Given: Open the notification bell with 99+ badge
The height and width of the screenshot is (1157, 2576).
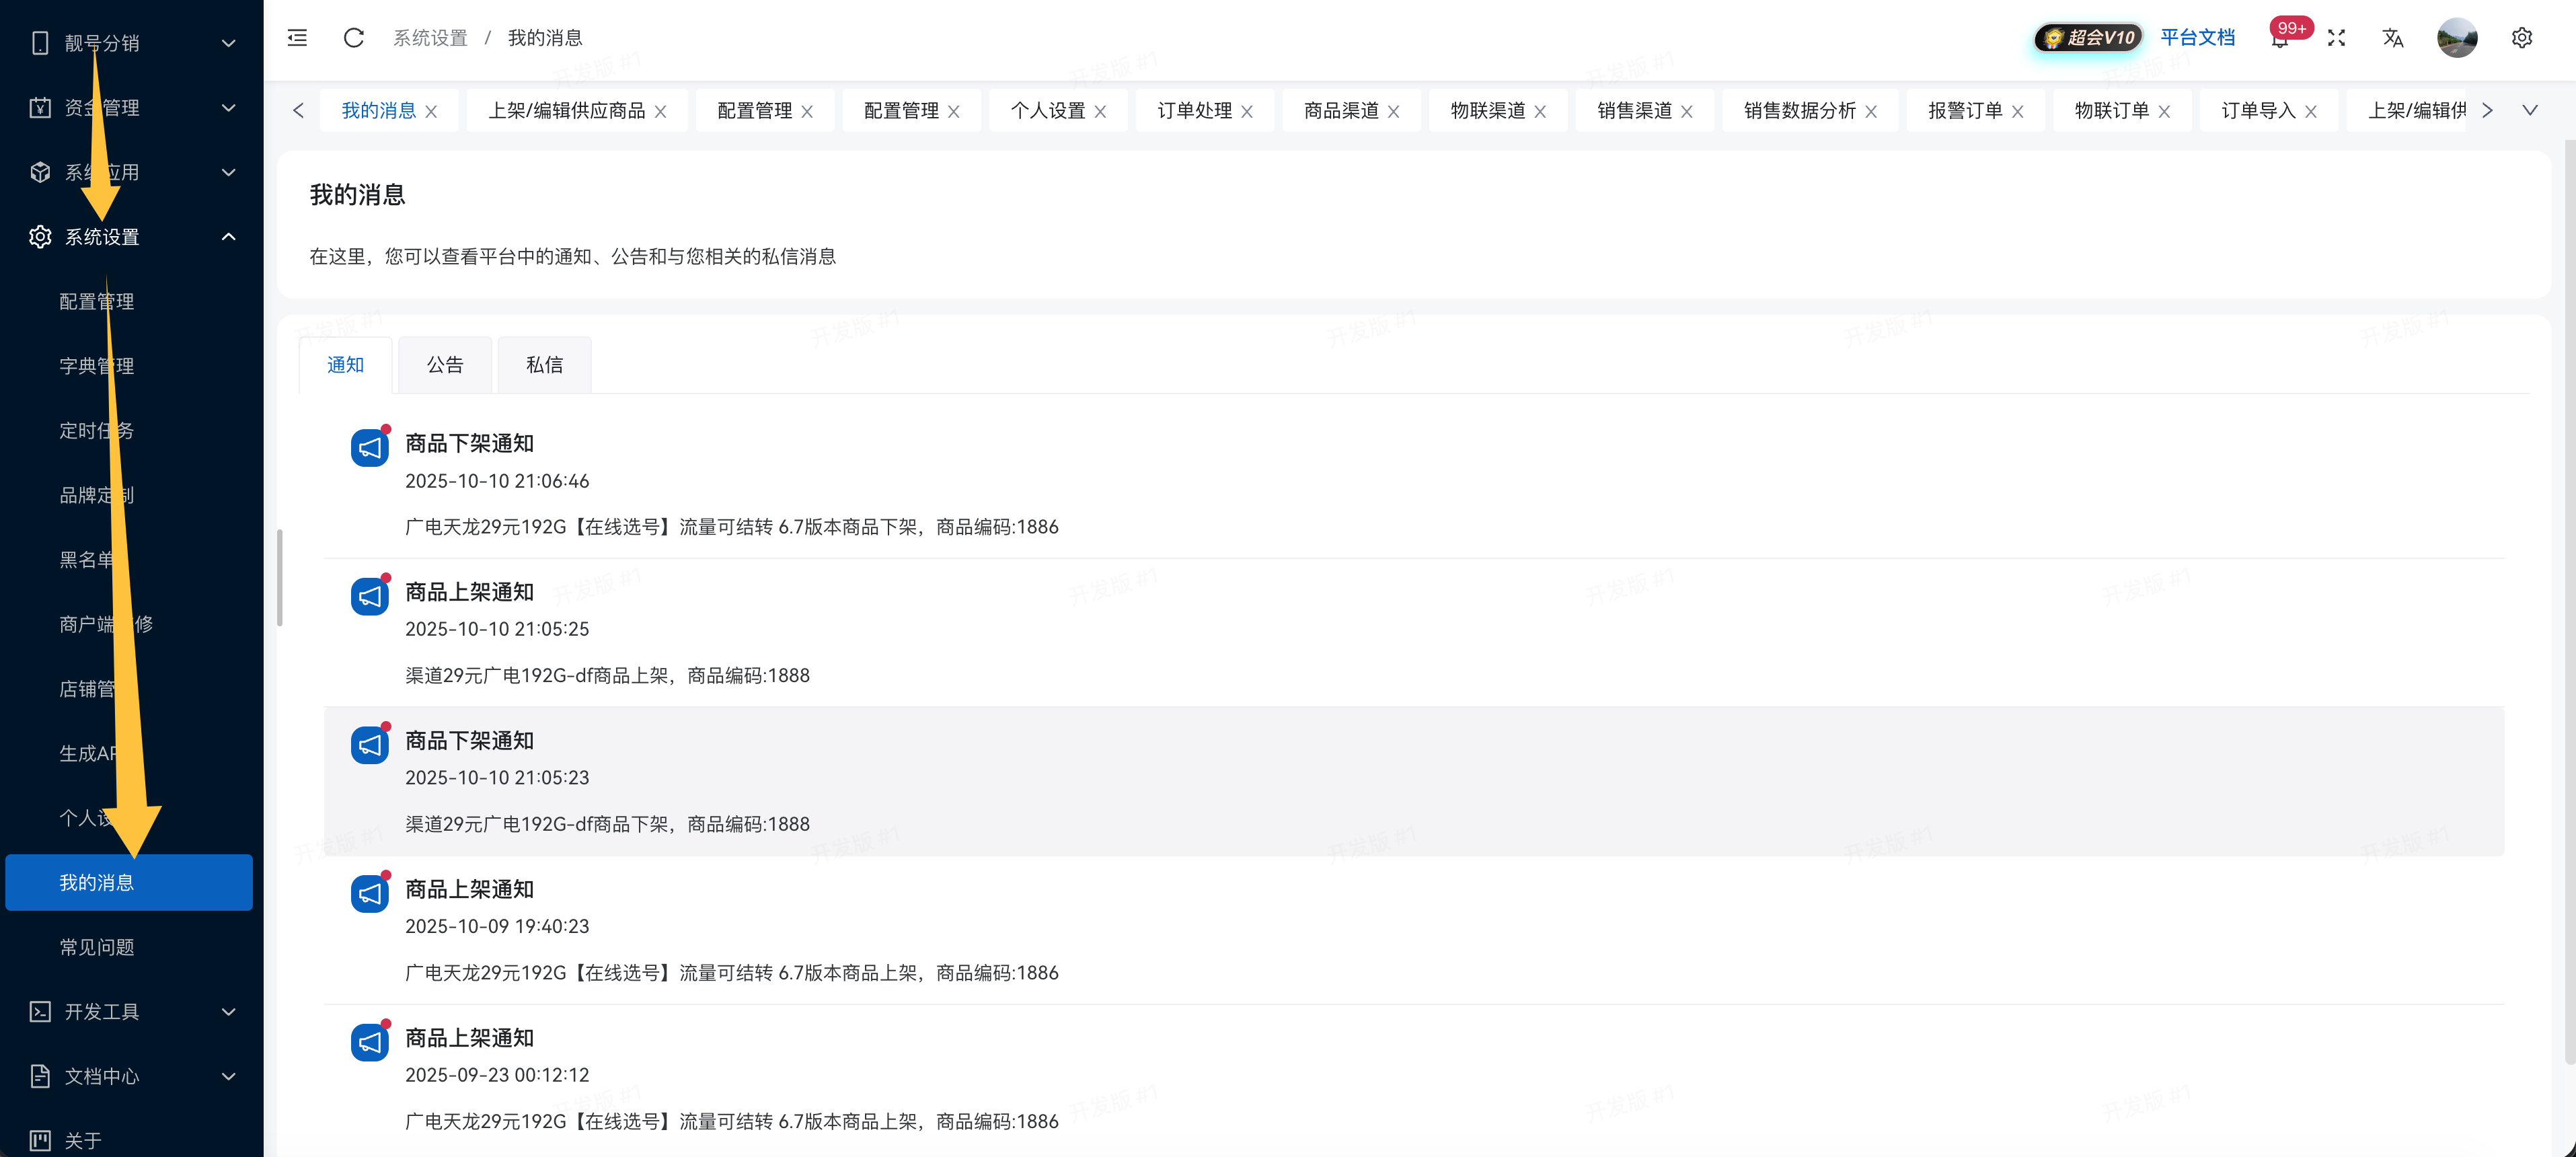Looking at the screenshot, I should point(2279,39).
